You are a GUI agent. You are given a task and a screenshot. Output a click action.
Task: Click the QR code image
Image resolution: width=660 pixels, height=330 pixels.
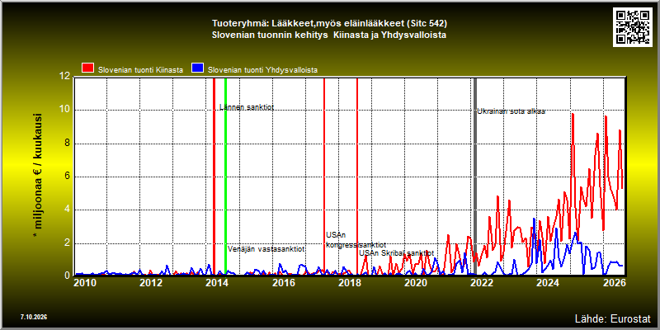634,27
